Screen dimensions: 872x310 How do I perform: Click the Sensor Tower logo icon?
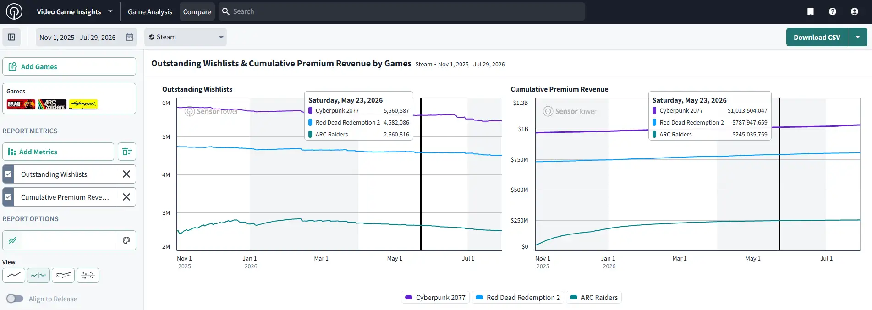point(14,11)
